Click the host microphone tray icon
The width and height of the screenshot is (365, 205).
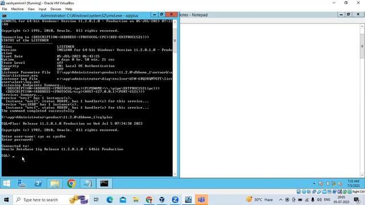[313, 200]
